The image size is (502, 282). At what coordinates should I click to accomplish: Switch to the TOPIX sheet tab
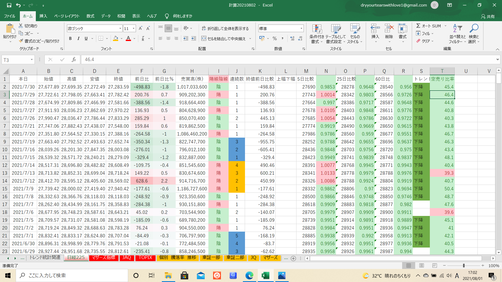[145, 258]
